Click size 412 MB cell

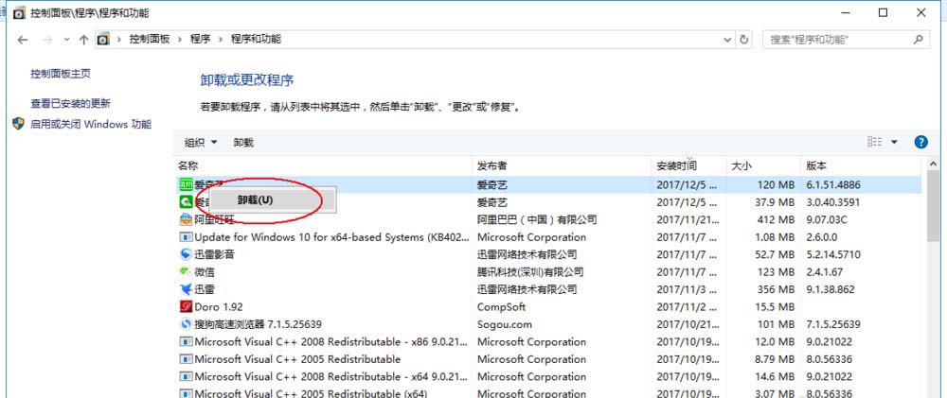coord(775,219)
